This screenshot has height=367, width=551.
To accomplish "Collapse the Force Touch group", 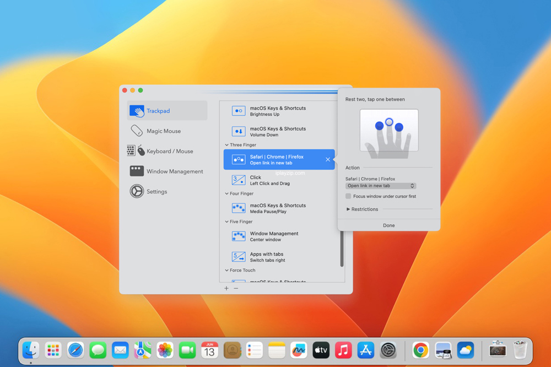I will coord(226,270).
